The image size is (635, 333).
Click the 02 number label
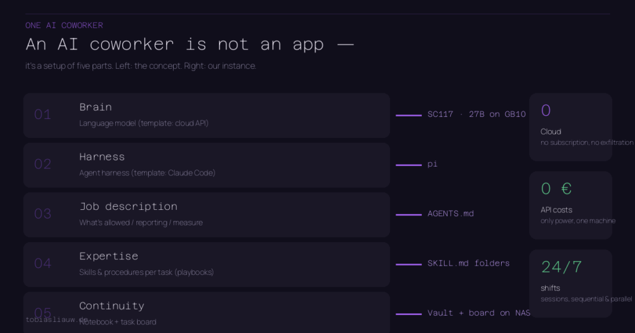(43, 165)
